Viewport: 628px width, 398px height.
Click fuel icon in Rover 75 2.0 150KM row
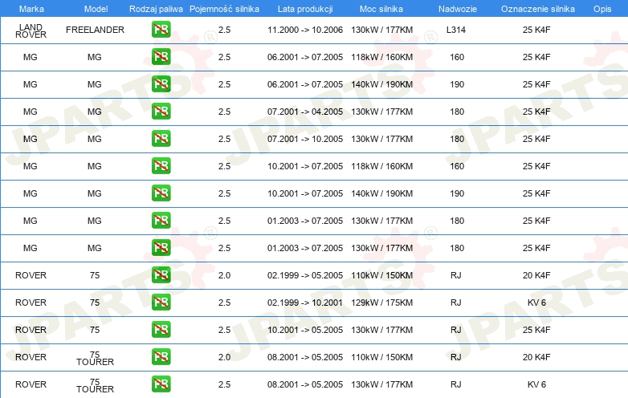coord(161,274)
